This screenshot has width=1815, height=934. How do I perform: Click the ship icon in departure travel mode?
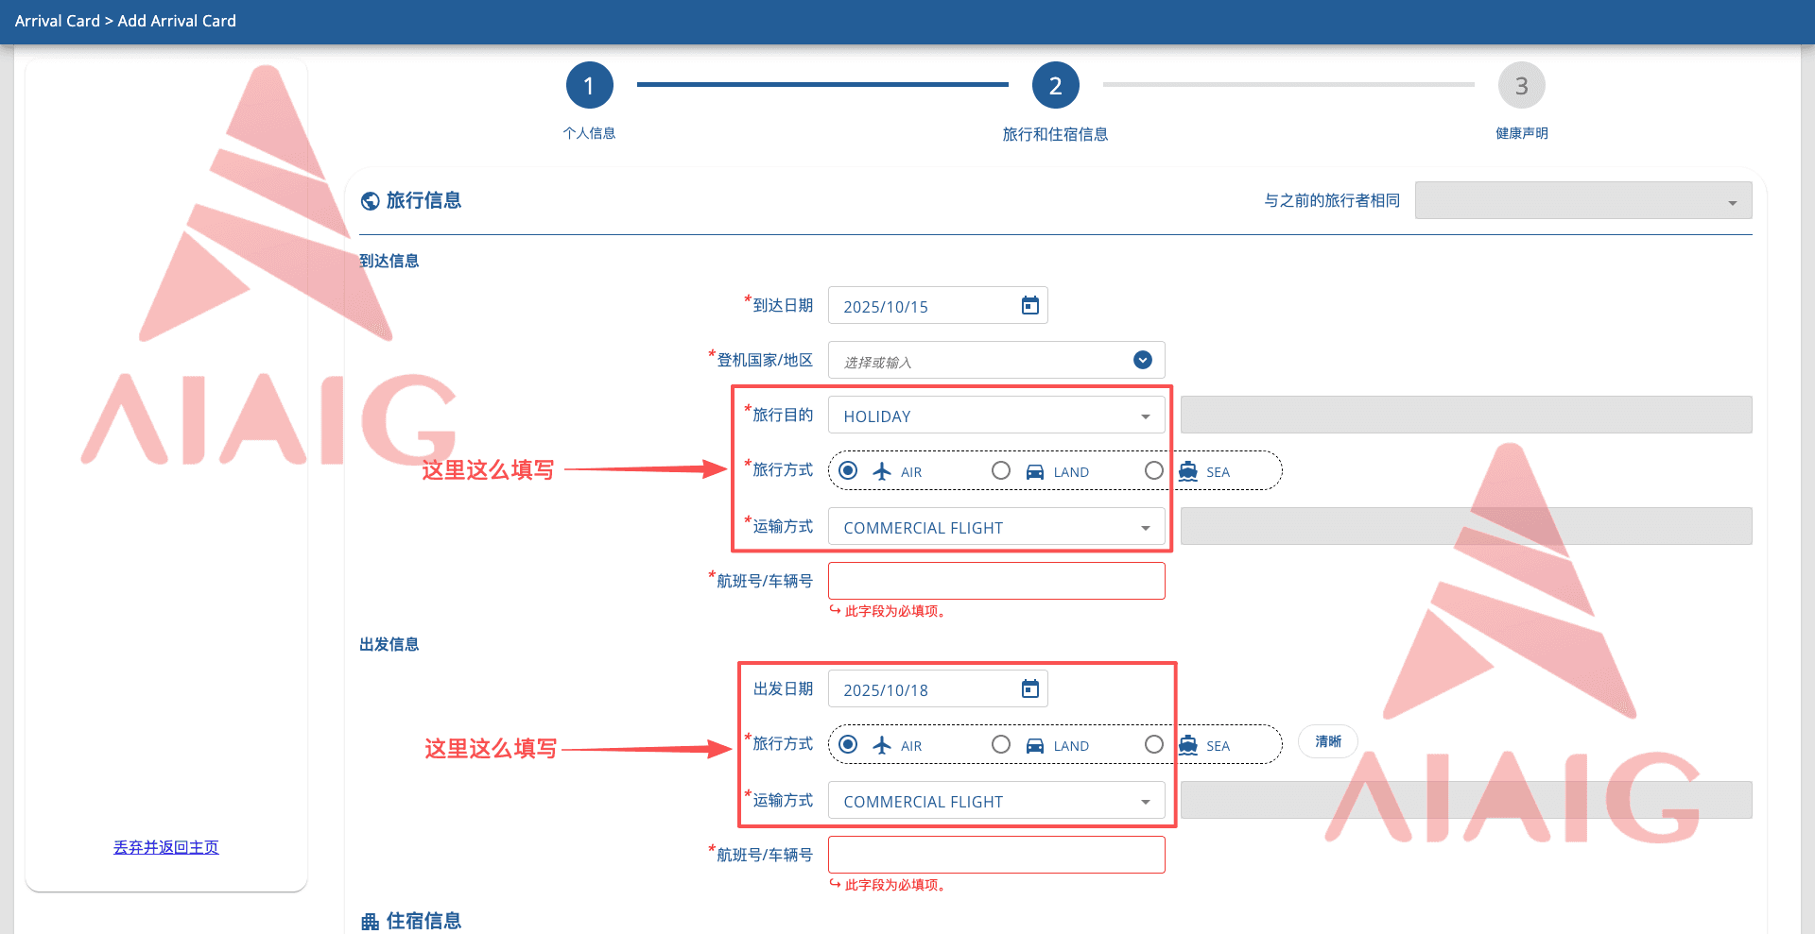1188,745
